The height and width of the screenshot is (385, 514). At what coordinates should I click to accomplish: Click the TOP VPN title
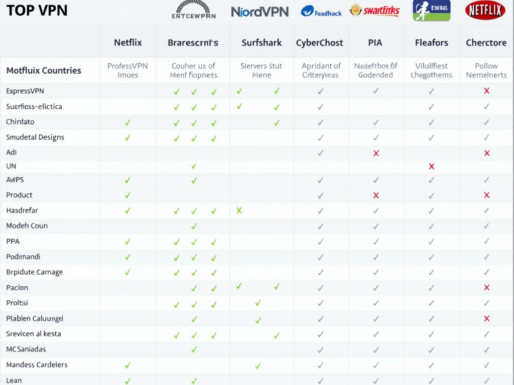(x=37, y=10)
